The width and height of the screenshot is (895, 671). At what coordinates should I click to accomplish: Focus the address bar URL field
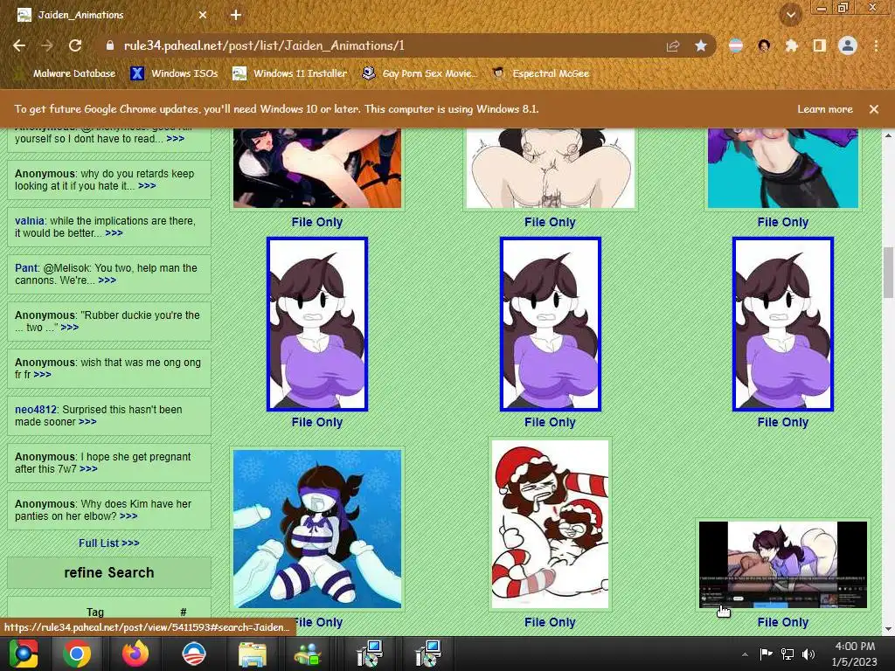(388, 45)
